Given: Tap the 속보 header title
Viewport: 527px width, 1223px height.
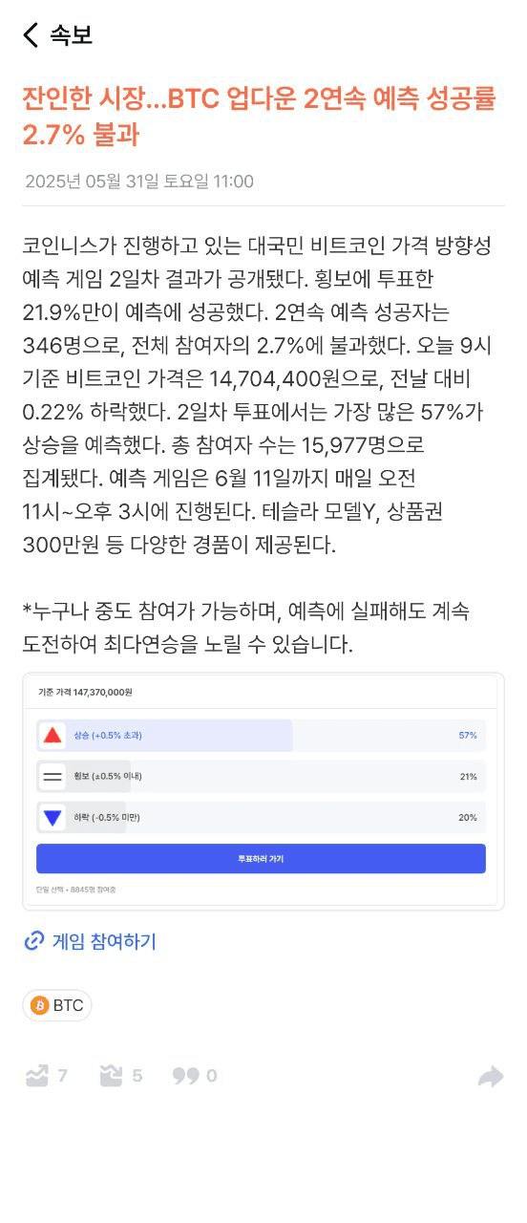Looking at the screenshot, I should pyautogui.click(x=71, y=35).
